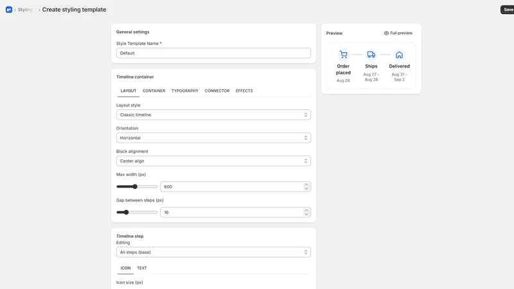This screenshot has height=289, width=514.
Task: Increase Gap between steps with up arrow
Action: coord(306,211)
